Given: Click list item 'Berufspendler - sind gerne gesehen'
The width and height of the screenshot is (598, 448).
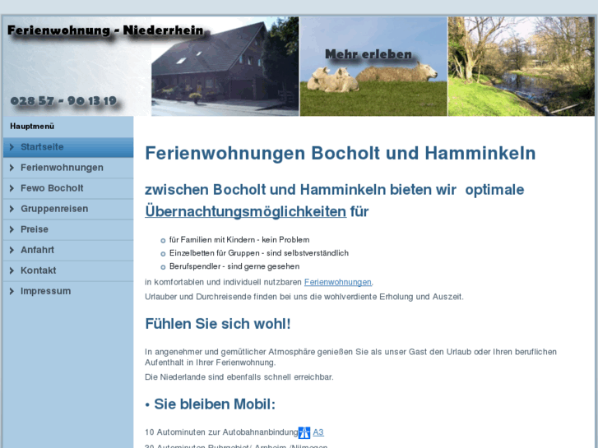Looking at the screenshot, I should click(234, 266).
